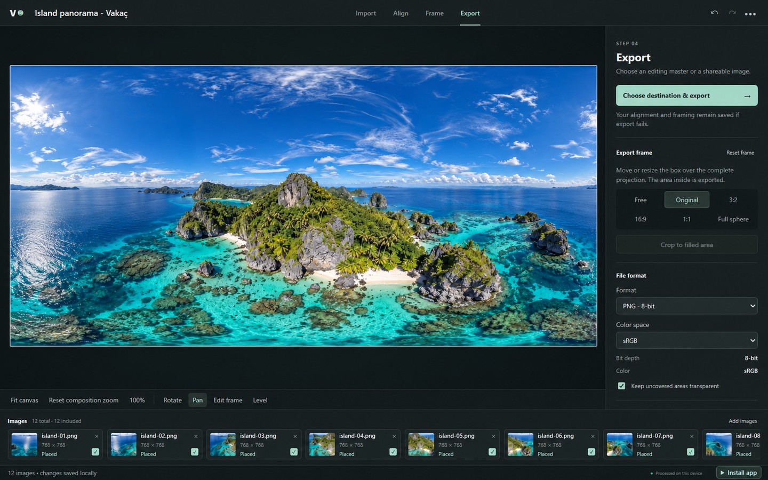Switch to the Align tab
The width and height of the screenshot is (768, 480).
point(401,13)
